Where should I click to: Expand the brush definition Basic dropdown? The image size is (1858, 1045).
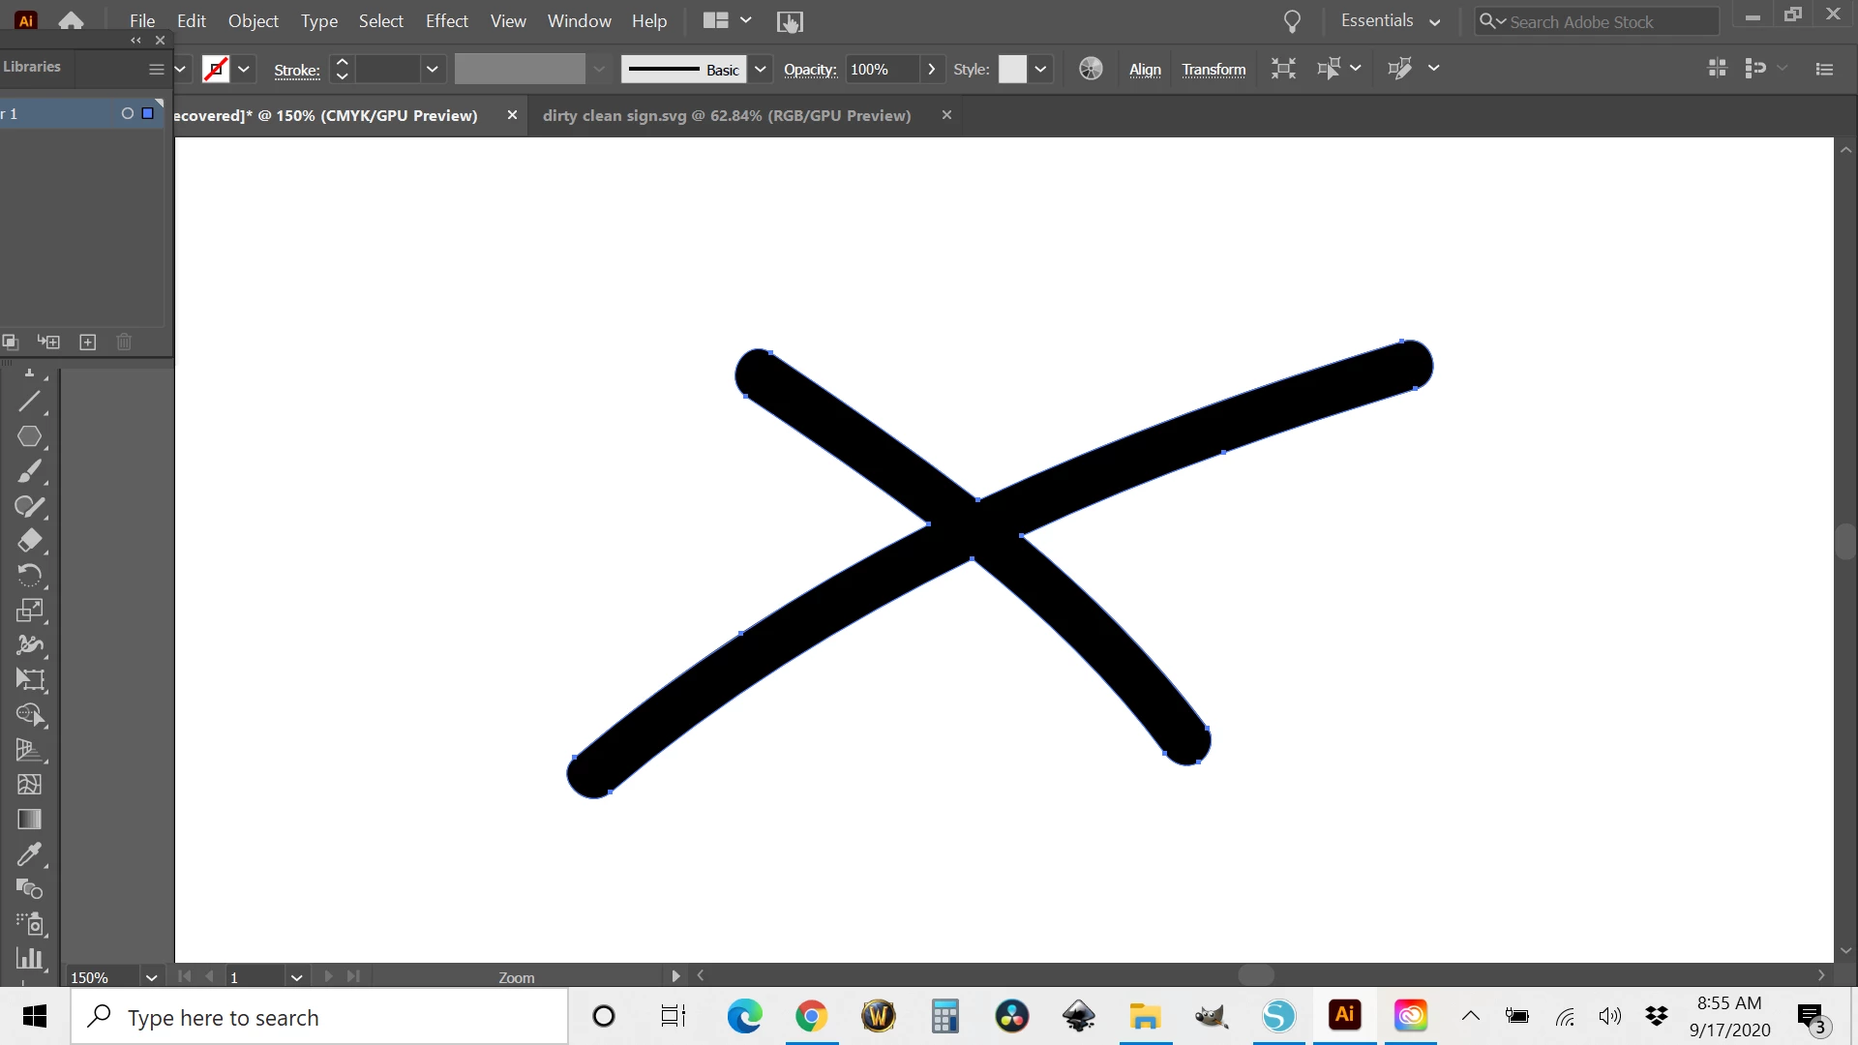point(761,70)
